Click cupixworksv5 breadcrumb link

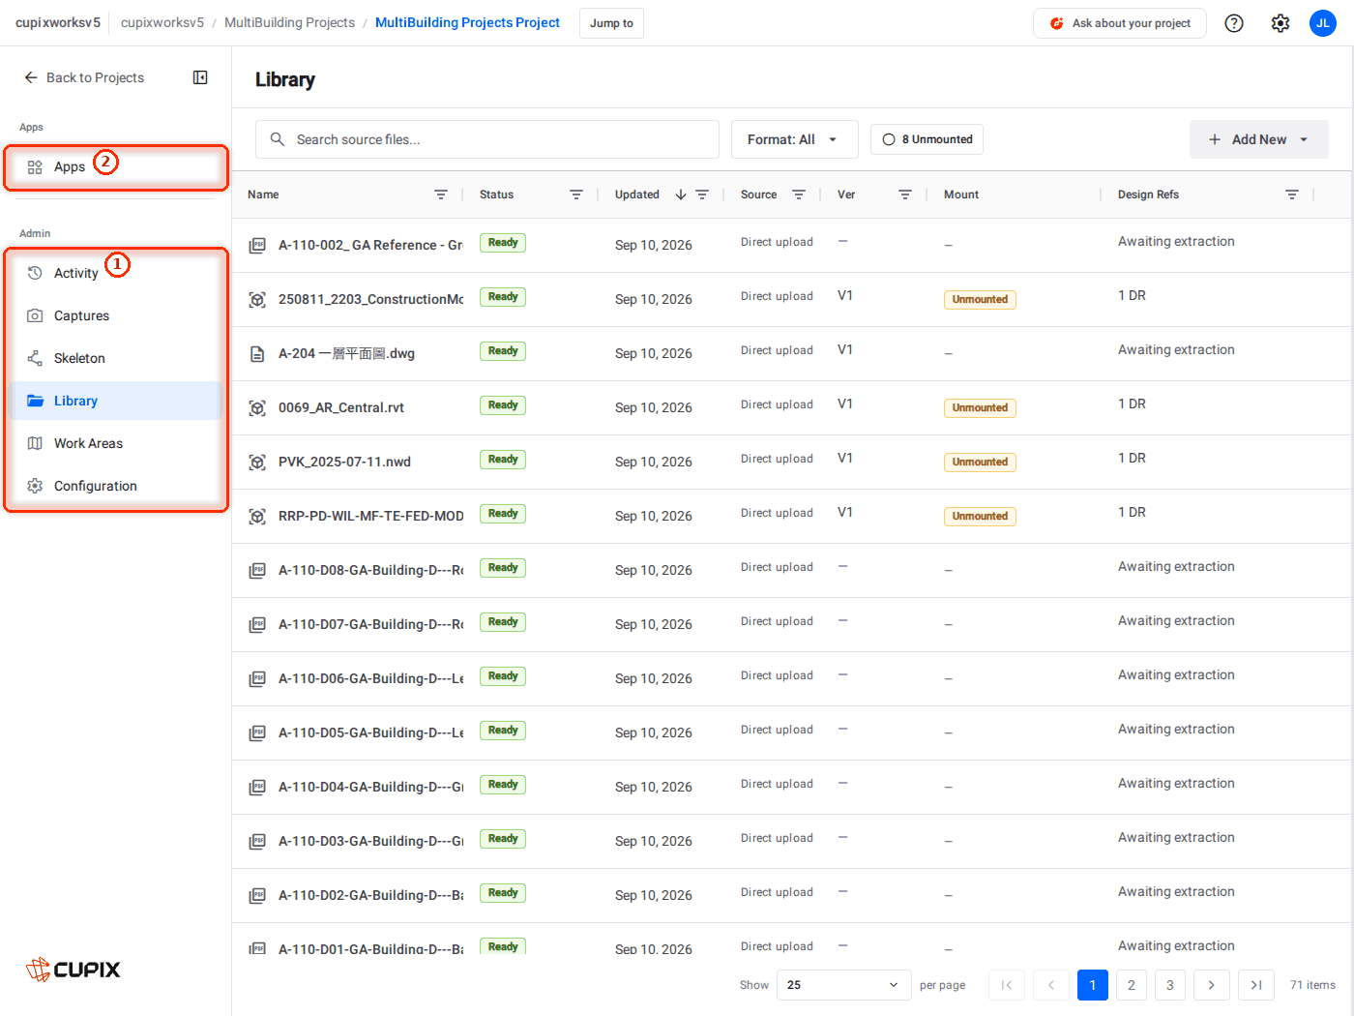point(162,22)
